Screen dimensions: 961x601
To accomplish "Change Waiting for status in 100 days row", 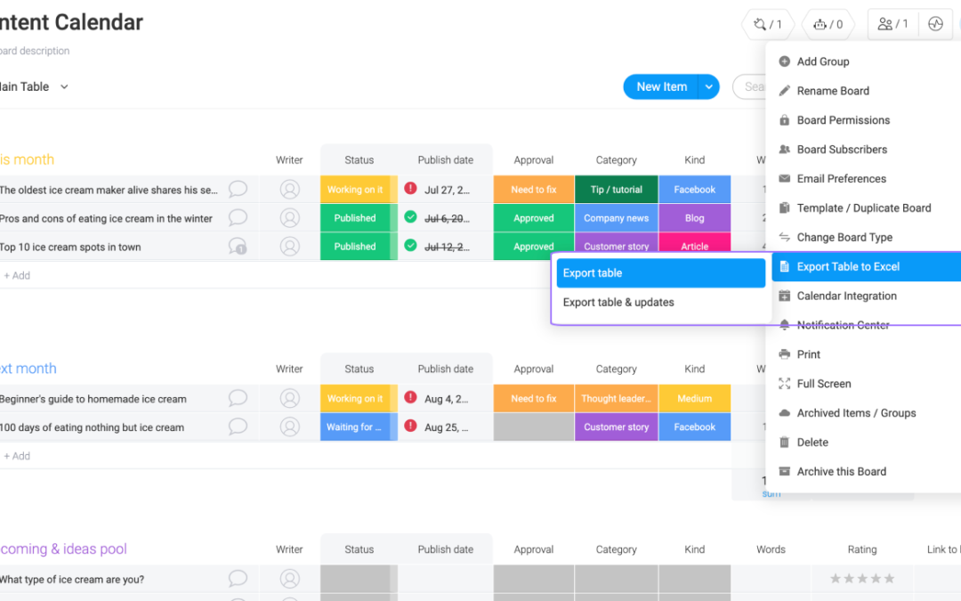I will point(355,427).
